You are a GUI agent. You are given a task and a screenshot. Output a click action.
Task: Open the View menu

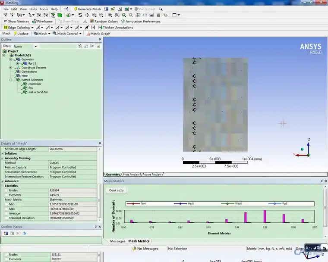tap(23, 9)
